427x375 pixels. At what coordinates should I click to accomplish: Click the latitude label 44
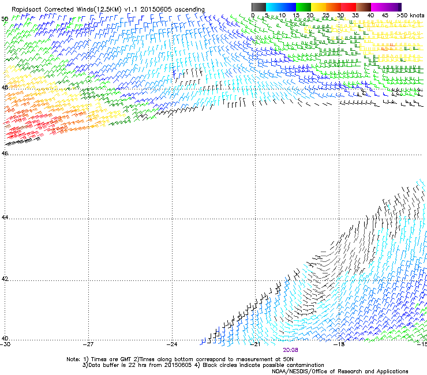[5, 217]
